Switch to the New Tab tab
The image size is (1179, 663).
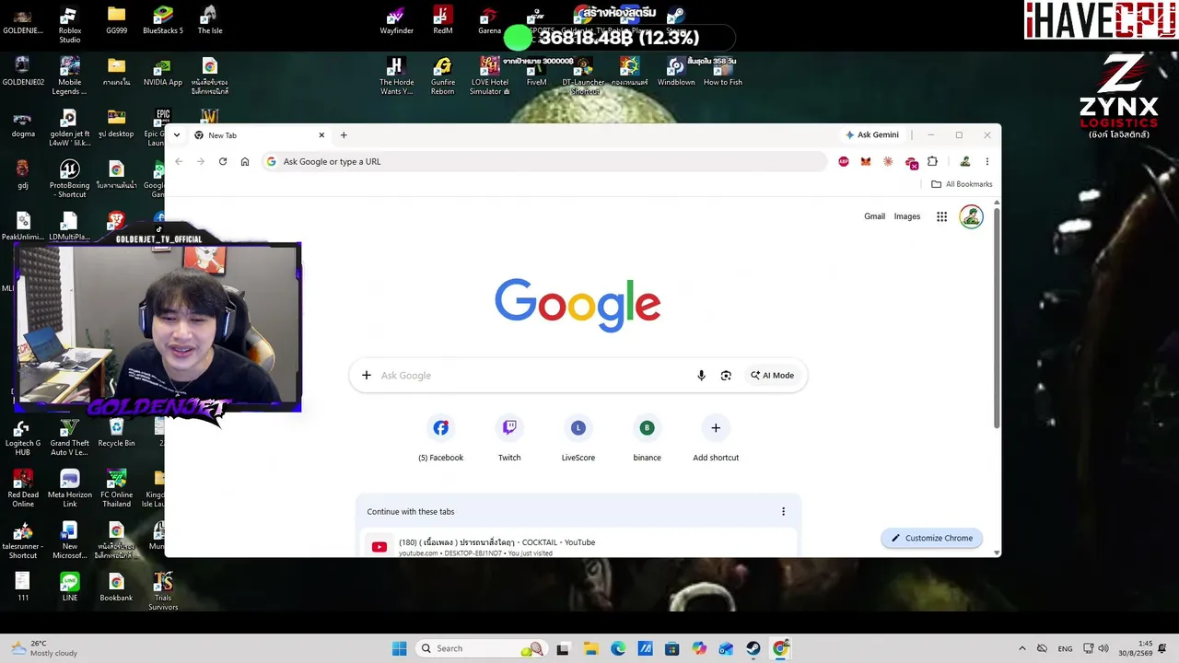(259, 135)
